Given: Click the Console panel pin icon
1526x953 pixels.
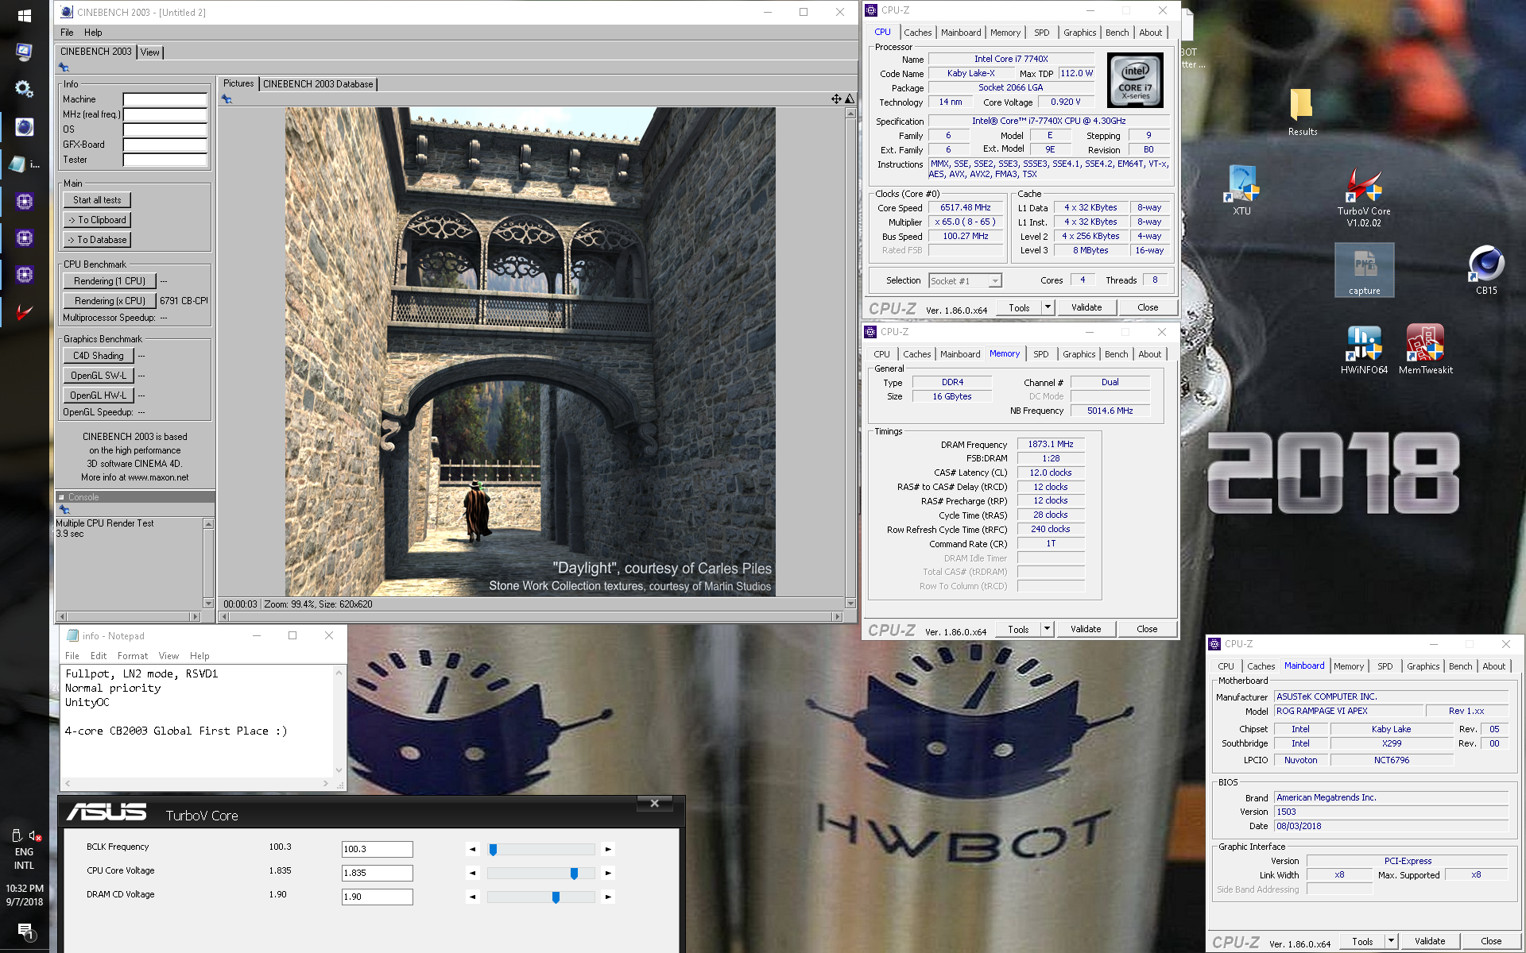Looking at the screenshot, I should (x=64, y=510).
